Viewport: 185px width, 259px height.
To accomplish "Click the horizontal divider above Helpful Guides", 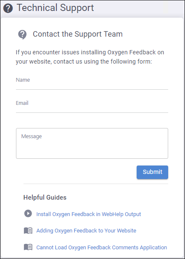I will [96, 184].
